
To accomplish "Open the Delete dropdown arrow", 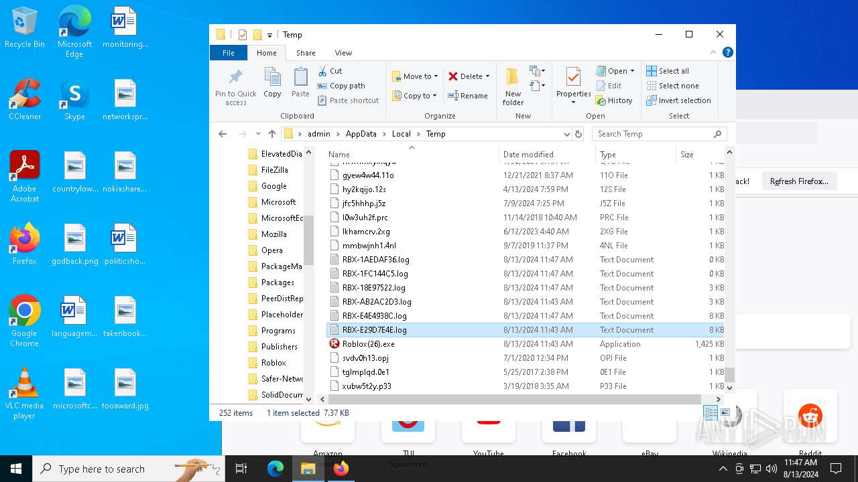I will [x=487, y=76].
